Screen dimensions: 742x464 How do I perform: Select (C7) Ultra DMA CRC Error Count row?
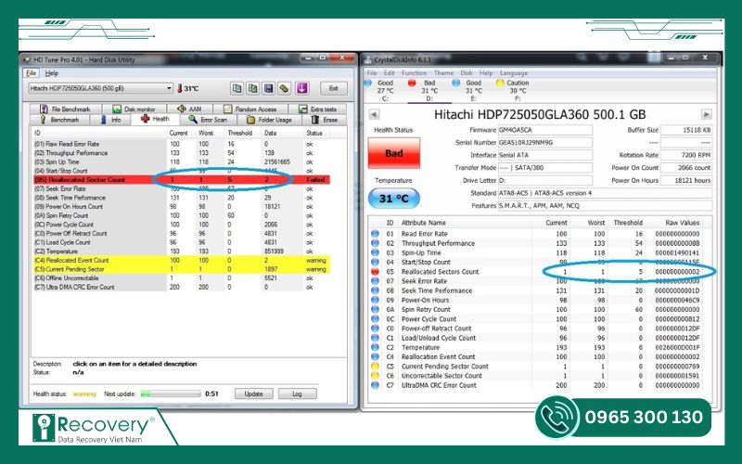[182, 287]
